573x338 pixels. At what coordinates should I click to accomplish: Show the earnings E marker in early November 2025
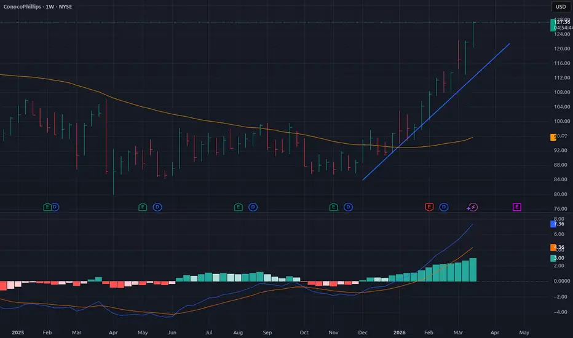(334, 207)
